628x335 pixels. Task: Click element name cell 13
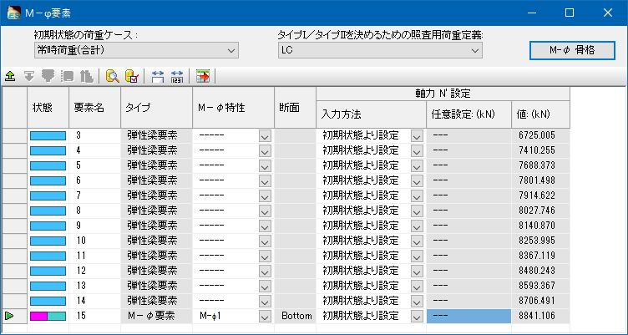(x=95, y=286)
